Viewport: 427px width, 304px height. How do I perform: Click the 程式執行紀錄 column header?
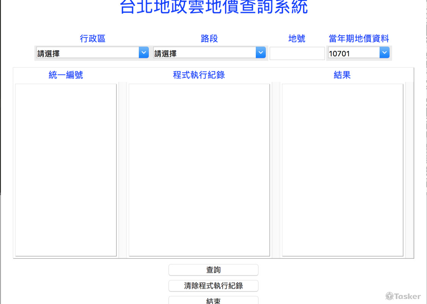(199, 75)
